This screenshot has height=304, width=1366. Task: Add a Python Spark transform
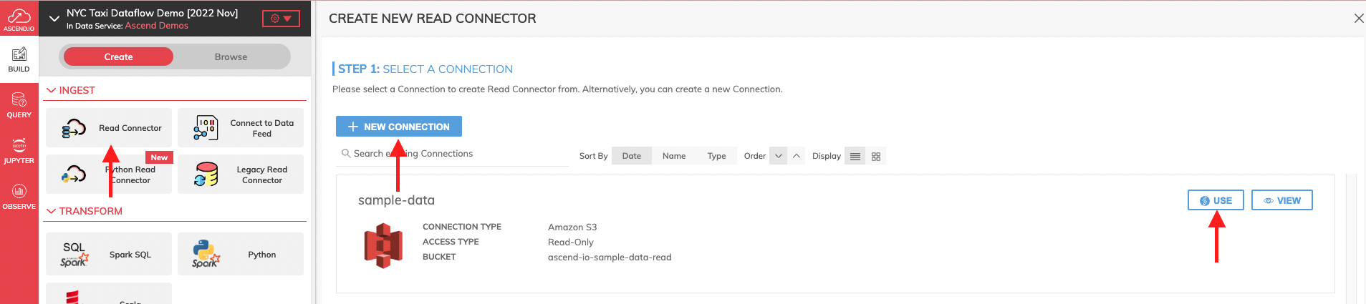click(x=241, y=254)
